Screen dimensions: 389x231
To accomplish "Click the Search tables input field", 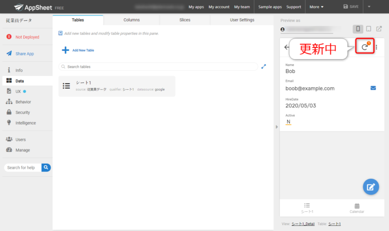I will (158, 66).
